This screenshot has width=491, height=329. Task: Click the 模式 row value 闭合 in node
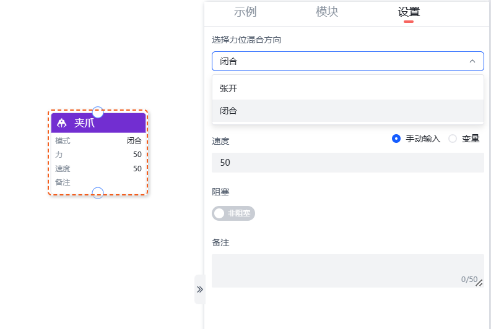click(134, 141)
